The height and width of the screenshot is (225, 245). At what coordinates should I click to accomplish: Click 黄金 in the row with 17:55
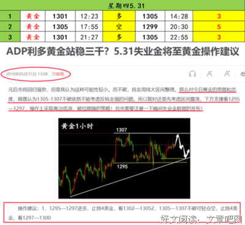point(32,27)
